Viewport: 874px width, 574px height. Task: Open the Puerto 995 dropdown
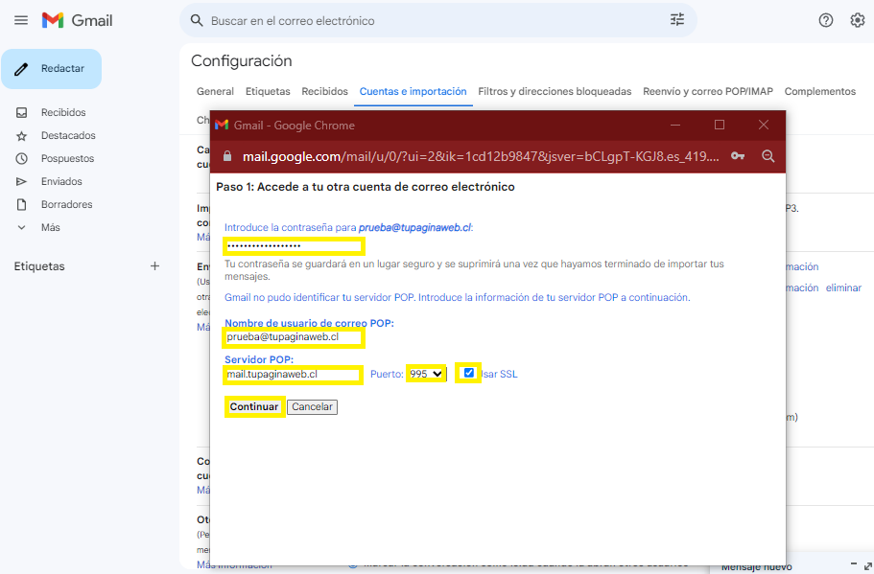tap(426, 374)
